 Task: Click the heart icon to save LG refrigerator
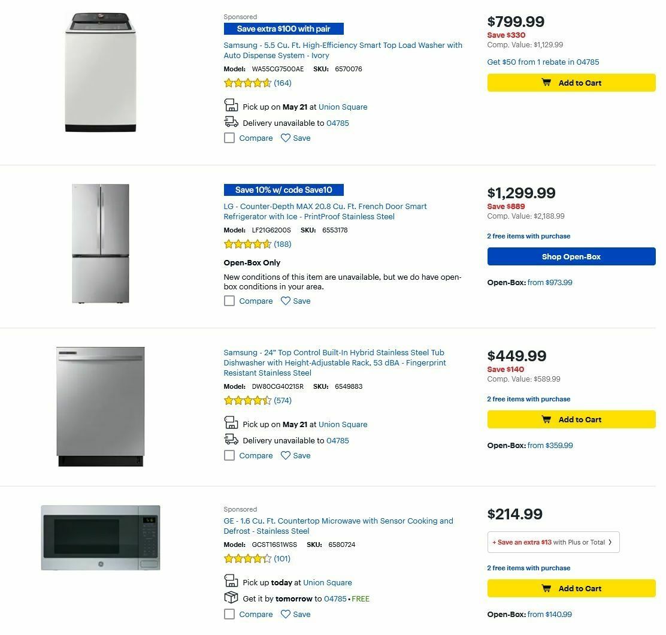pyautogui.click(x=286, y=301)
